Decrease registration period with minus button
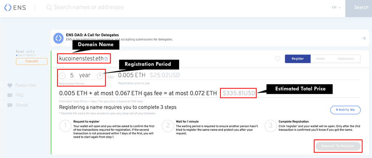The image size is (372, 158). (x=62, y=76)
